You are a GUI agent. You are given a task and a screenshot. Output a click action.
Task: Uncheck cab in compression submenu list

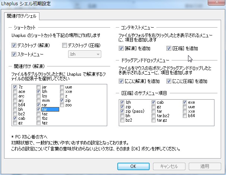pos(153,102)
